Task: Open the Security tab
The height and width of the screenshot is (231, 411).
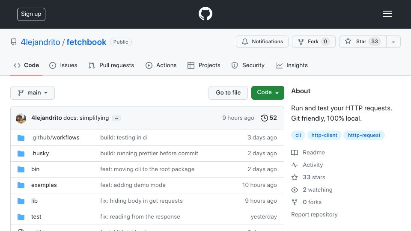Action: click(x=248, y=65)
